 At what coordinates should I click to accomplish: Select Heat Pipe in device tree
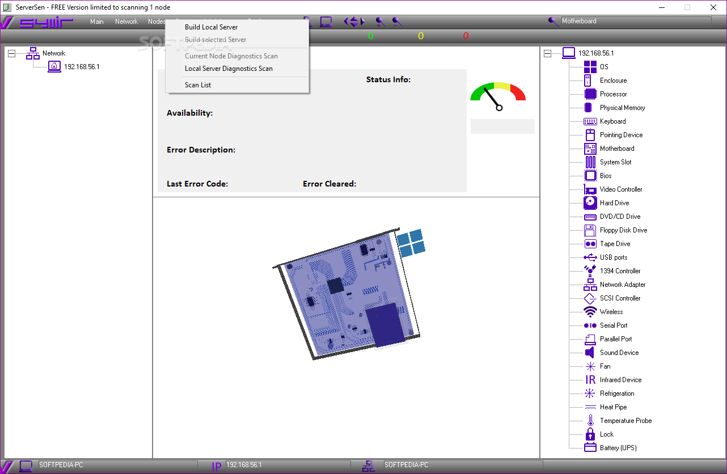pyautogui.click(x=613, y=407)
